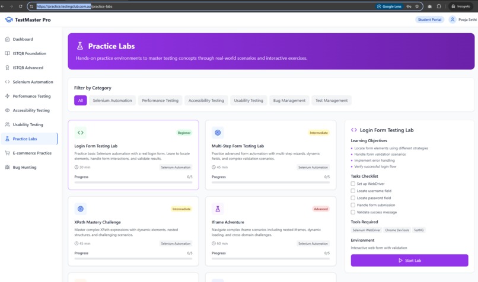Click the Bug Hunting bug icon
Screen dimensions: 478x282
point(7,167)
